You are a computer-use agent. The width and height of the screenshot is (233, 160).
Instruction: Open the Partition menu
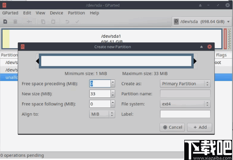76,13
